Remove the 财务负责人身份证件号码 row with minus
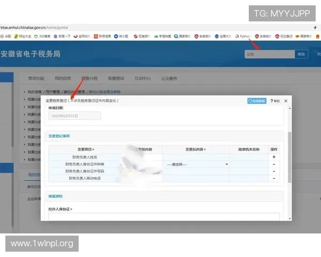The image size is (321, 257). [x=274, y=171]
